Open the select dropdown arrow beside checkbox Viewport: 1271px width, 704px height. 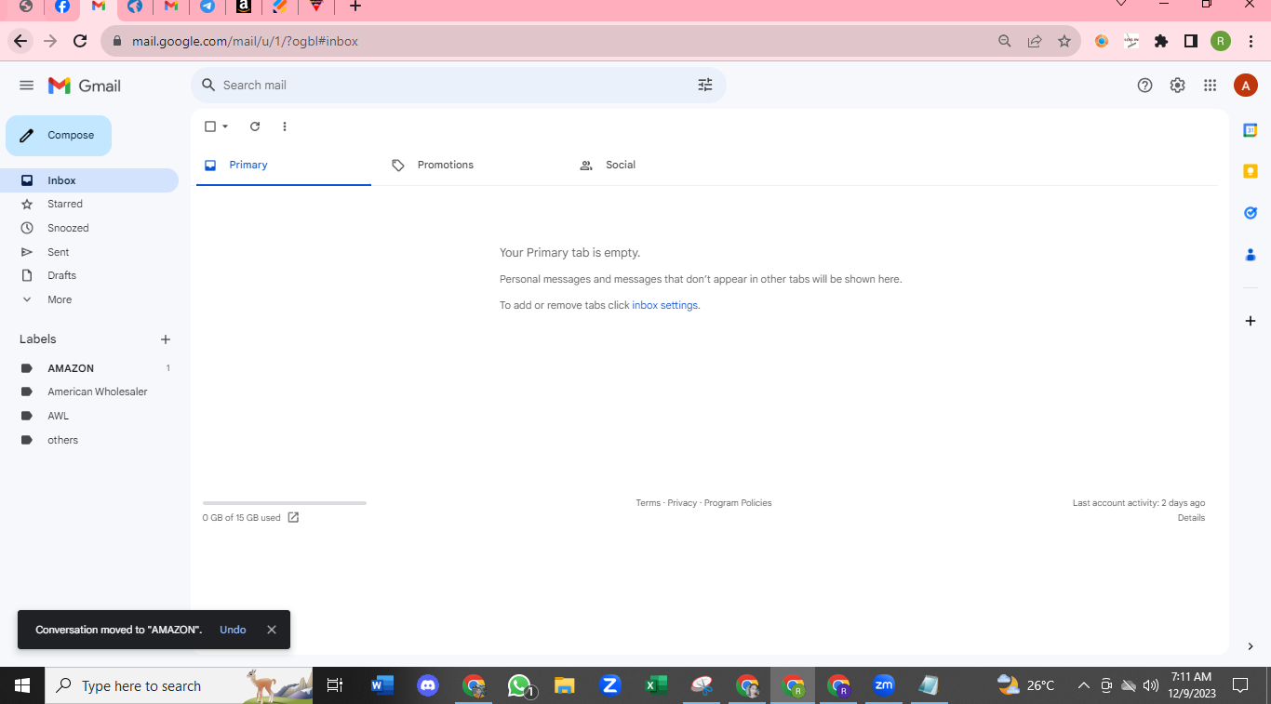click(x=225, y=126)
